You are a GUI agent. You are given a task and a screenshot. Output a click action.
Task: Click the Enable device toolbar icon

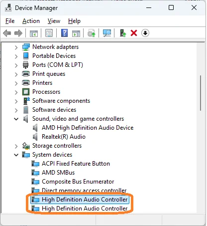coord(123,33)
